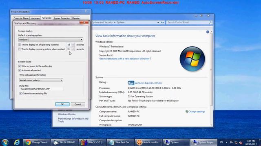Image resolution: width=261 pixels, height=146 pixels.
Task: Open Performance Information and Tools link
Action: [73, 120]
